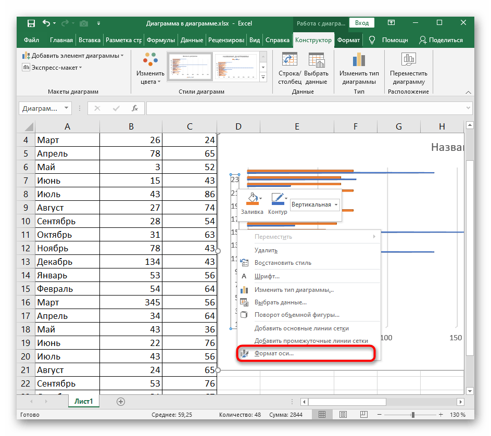Click the 130 % zoom level
The width and height of the screenshot is (491, 436).
pyautogui.click(x=458, y=415)
